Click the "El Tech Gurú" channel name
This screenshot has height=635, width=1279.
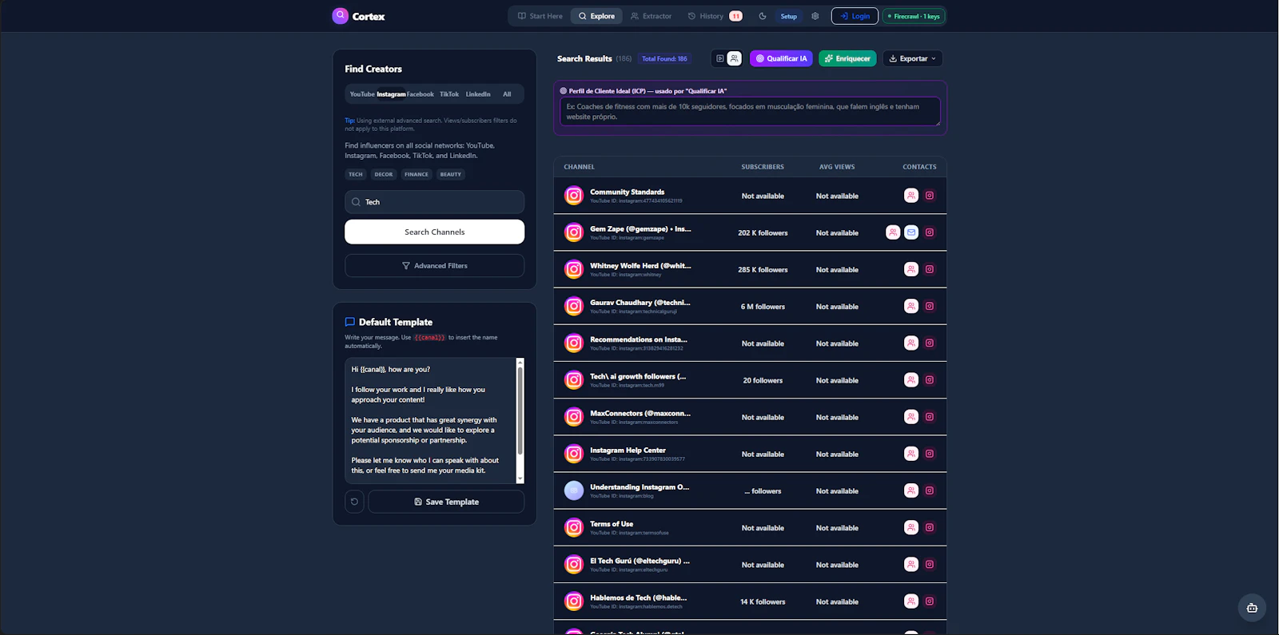click(x=639, y=561)
